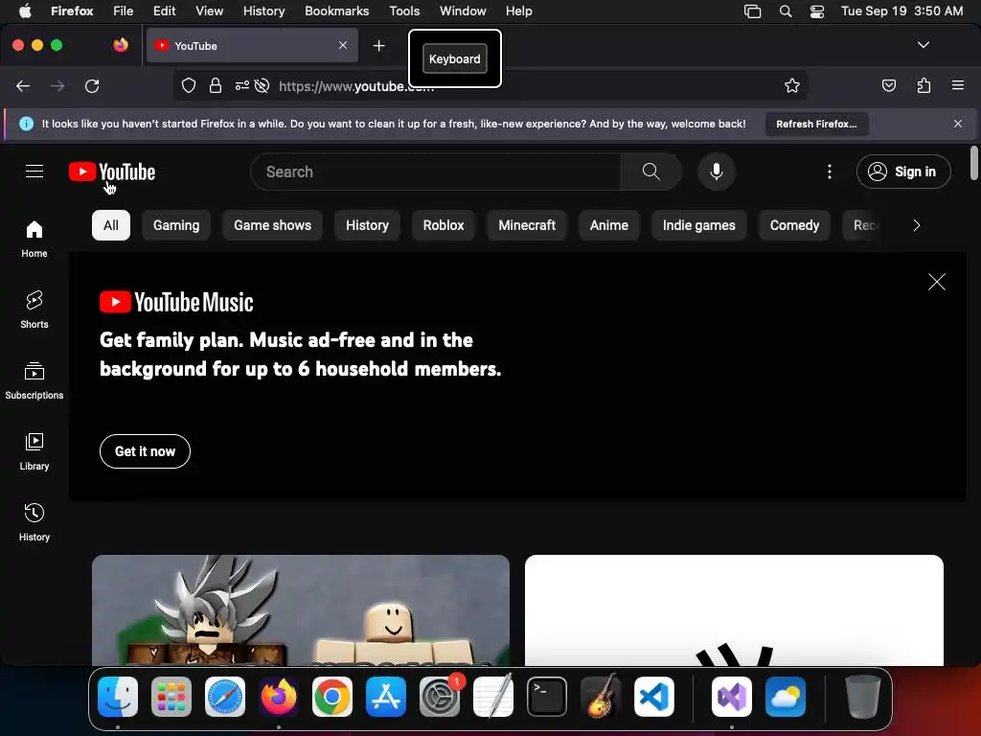The height and width of the screenshot is (736, 981).
Task: Click the tracking protection shield icon
Action: (x=189, y=85)
